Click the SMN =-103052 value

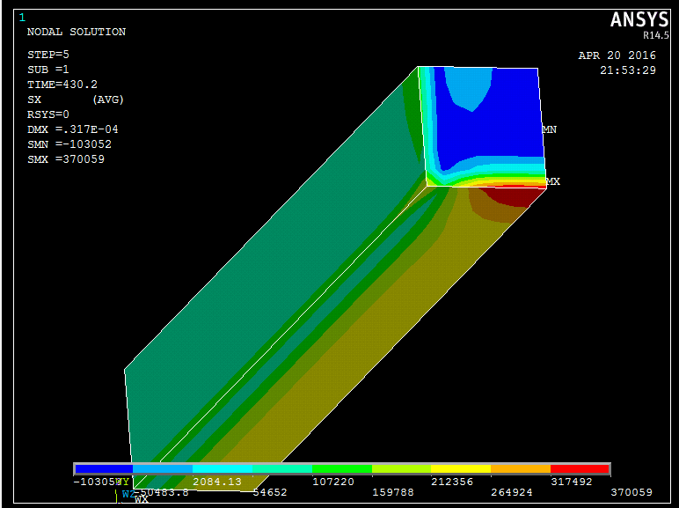(x=69, y=144)
